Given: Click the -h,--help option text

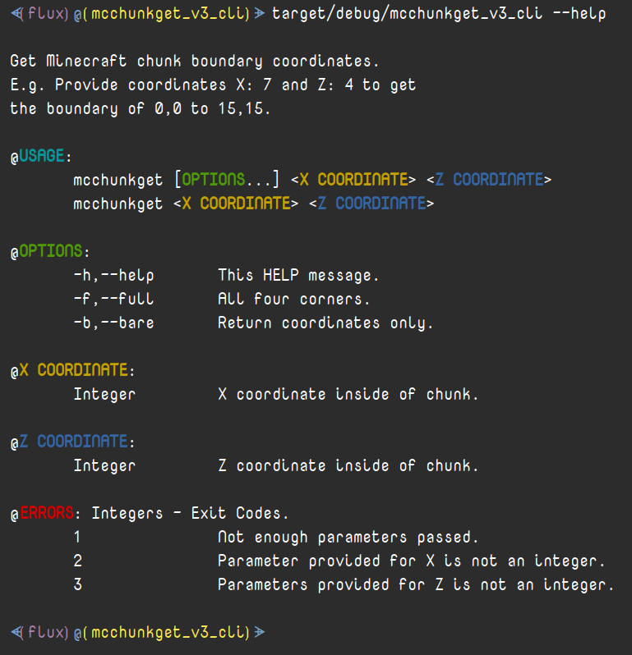Looking at the screenshot, I should click(113, 275).
